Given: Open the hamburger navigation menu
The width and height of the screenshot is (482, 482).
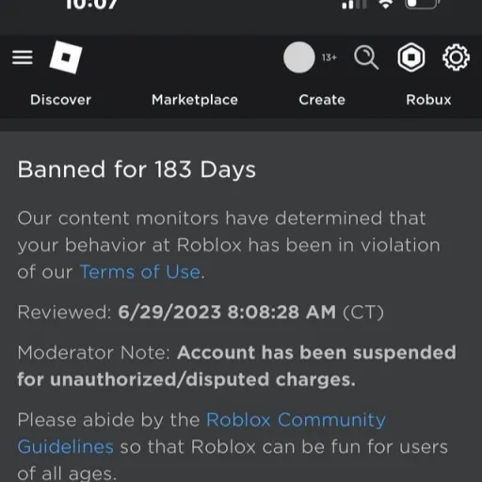Looking at the screenshot, I should coord(23,57).
